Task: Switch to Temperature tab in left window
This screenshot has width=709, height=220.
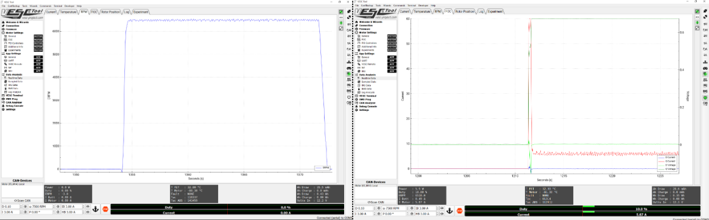Action: pos(68,12)
